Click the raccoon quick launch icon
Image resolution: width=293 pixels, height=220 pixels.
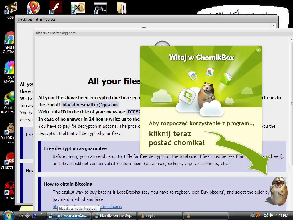click(x=21, y=216)
